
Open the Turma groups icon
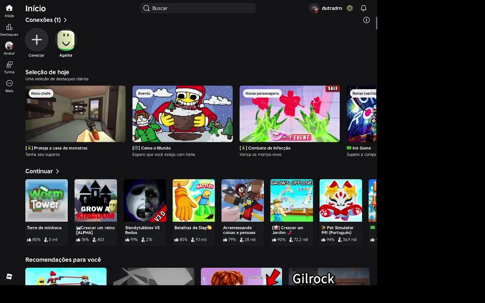click(x=9, y=65)
